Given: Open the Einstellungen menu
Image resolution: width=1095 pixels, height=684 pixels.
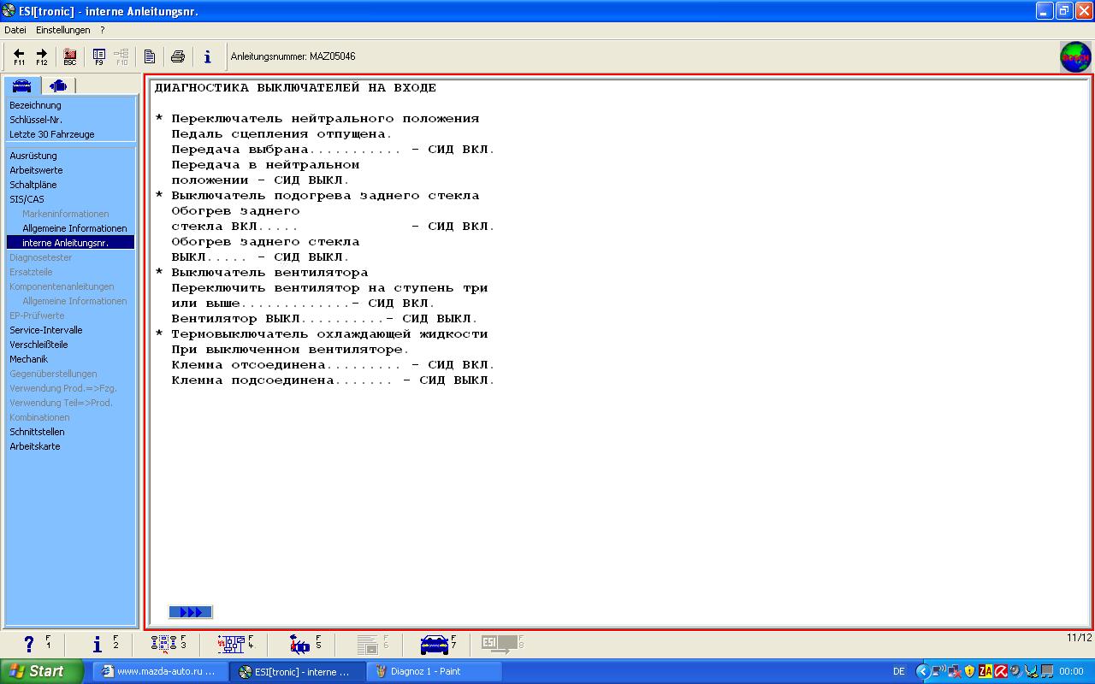Looking at the screenshot, I should coord(62,30).
